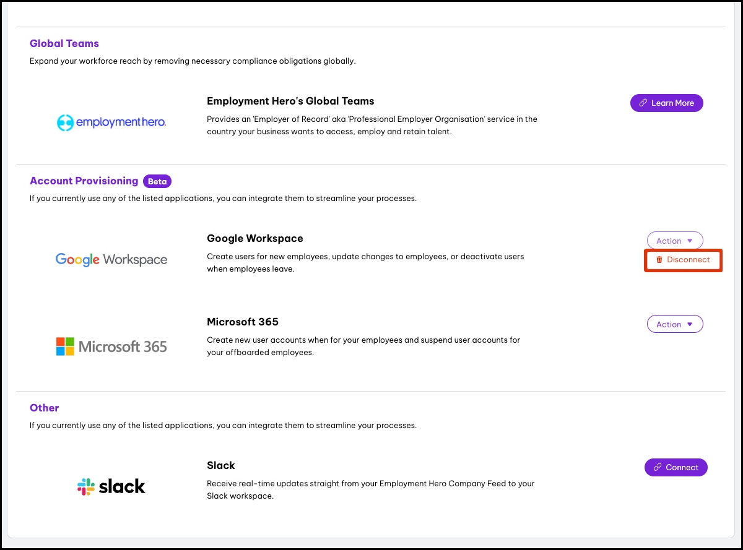Open the Google Workspace Action dropdown
Image resolution: width=743 pixels, height=550 pixels.
(x=674, y=241)
